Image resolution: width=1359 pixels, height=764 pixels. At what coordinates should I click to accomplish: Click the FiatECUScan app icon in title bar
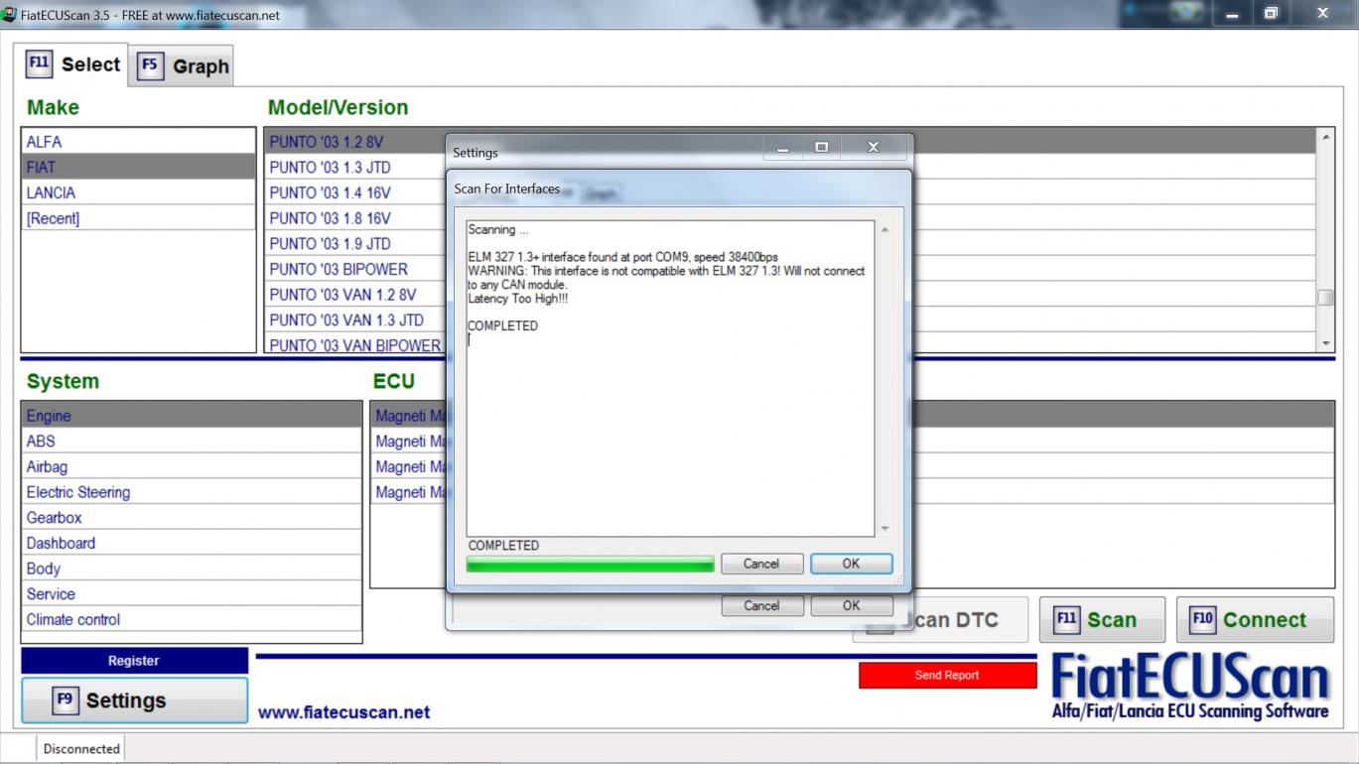coord(10,15)
